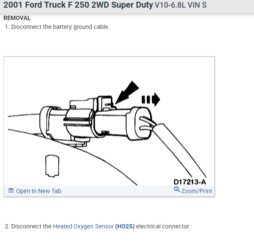This screenshot has height=242, width=254.
Task: Click the 2001 Ford Truck F 250 title
Action: pyautogui.click(x=78, y=5)
